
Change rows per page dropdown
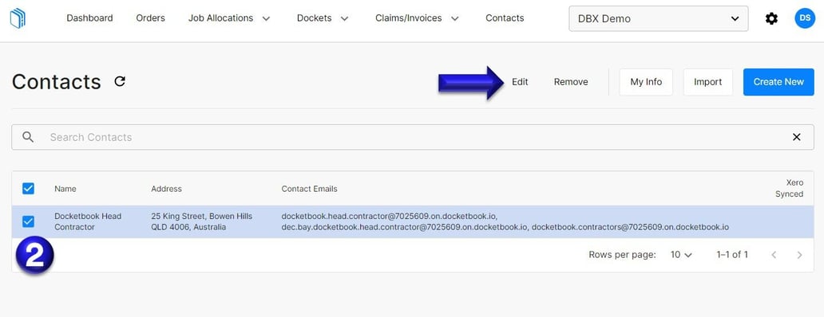(681, 255)
